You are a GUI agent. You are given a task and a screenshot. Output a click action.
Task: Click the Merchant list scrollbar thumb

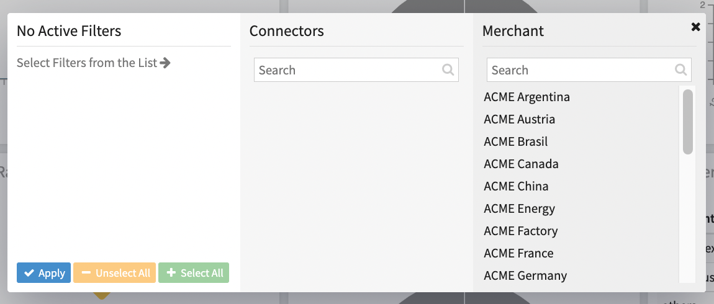tap(687, 122)
